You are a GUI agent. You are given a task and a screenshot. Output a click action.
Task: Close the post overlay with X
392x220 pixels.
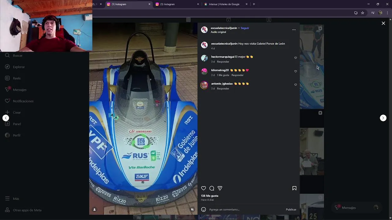click(383, 23)
